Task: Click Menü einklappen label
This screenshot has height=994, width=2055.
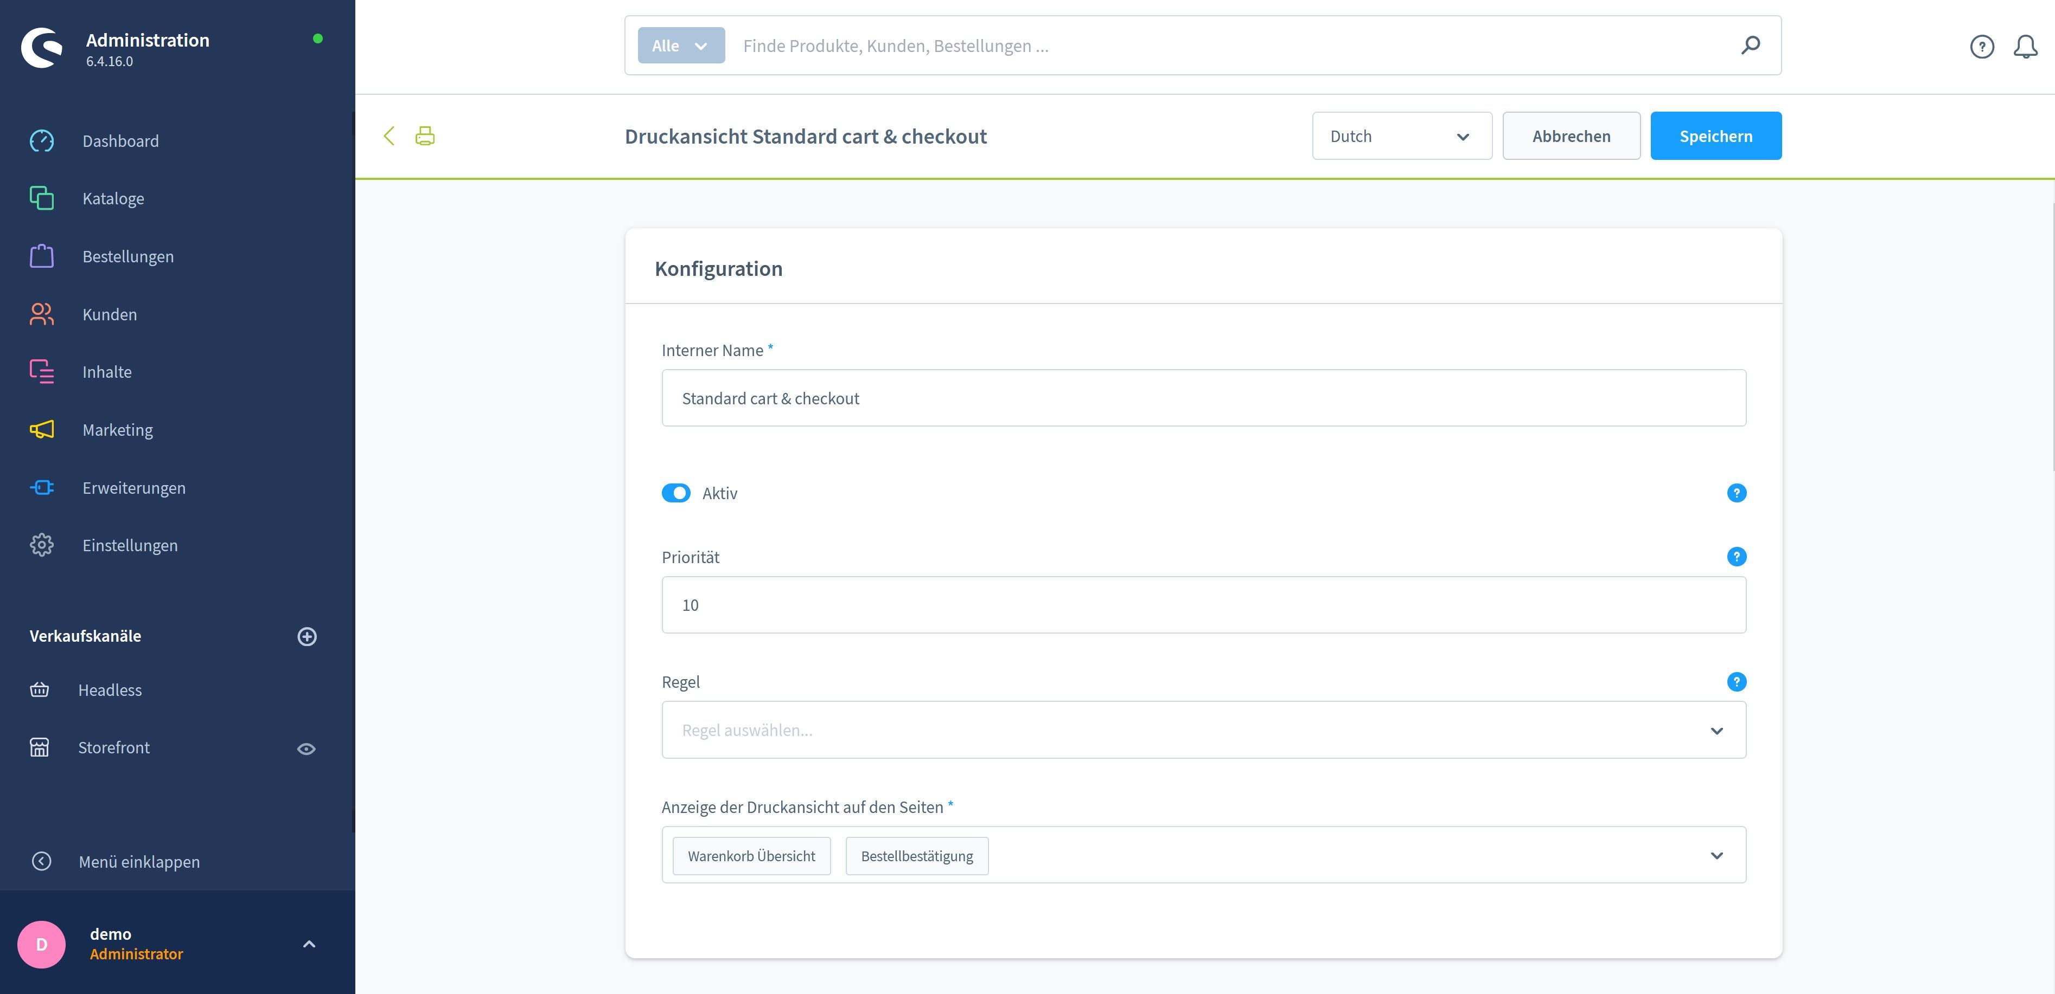Action: (139, 862)
